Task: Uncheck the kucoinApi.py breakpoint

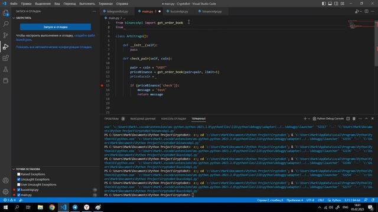Action: pyautogui.click(x=19, y=190)
